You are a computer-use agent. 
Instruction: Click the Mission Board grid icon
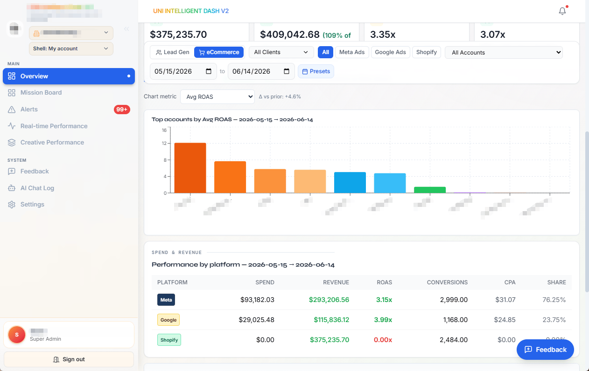12,93
